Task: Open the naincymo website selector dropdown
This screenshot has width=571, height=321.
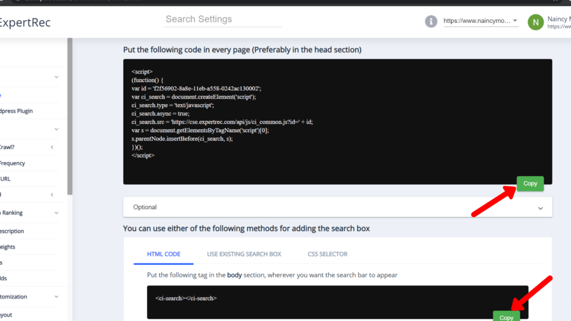Action: coord(481,22)
